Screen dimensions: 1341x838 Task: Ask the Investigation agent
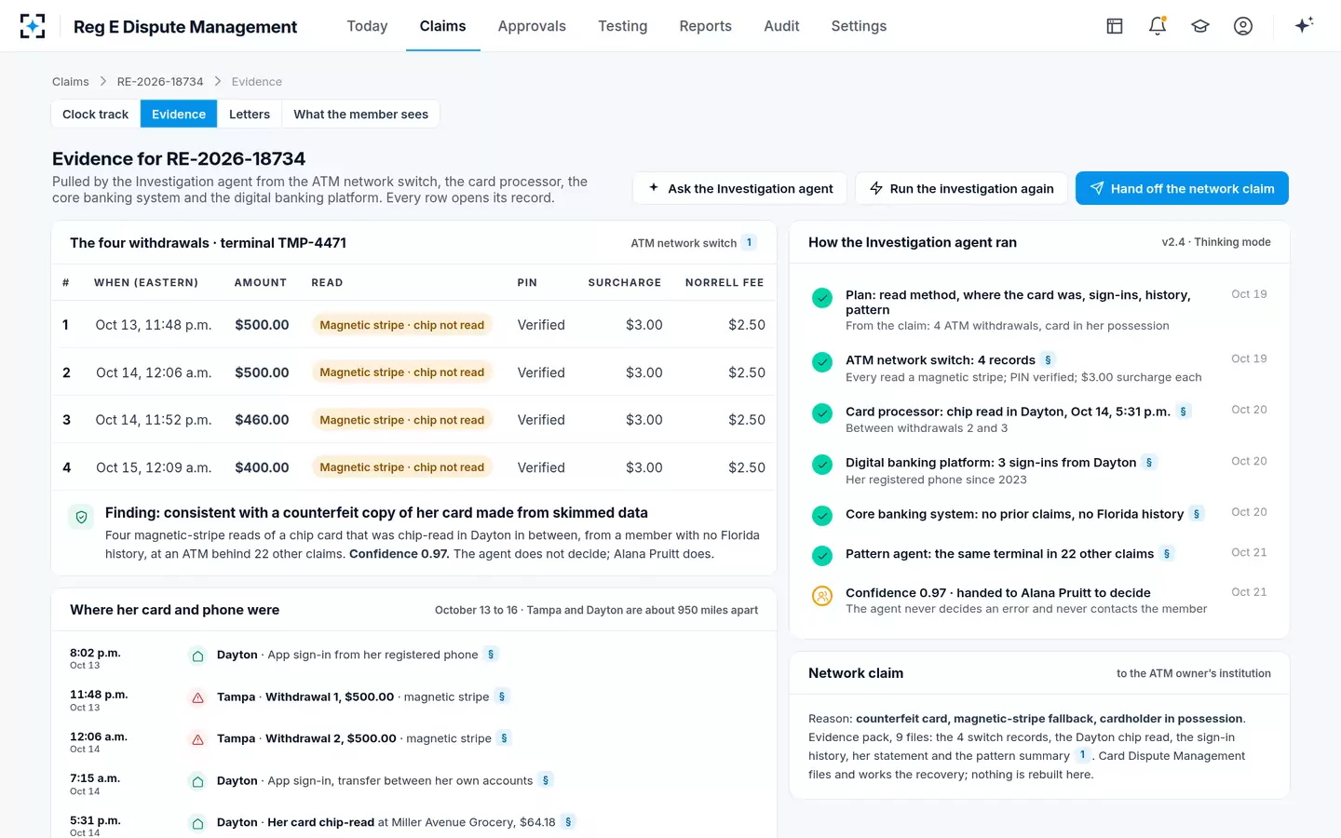coord(740,188)
